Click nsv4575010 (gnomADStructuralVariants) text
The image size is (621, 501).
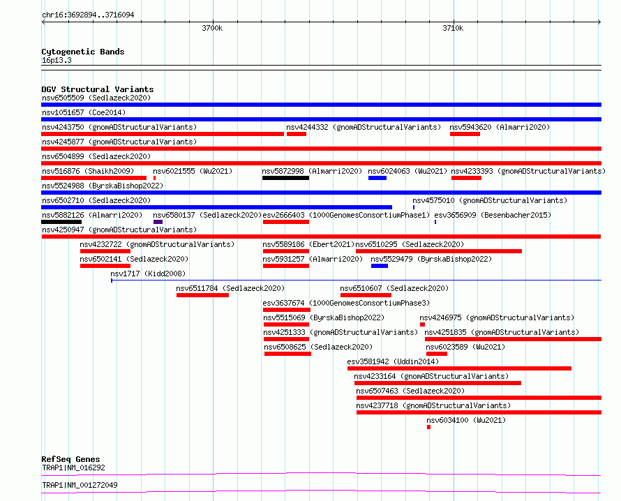tap(490, 200)
